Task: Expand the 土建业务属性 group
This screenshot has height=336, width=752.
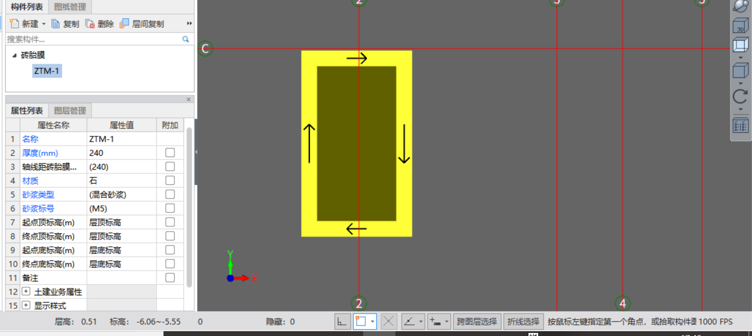Action: tap(26, 291)
